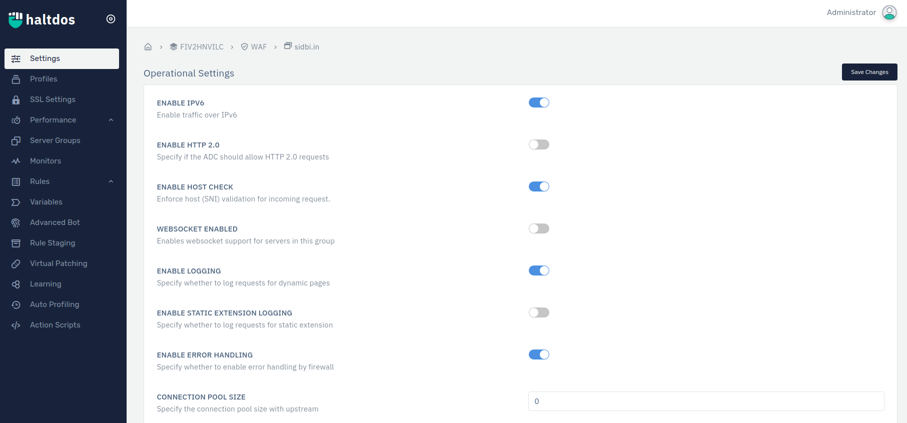Go to Server Groups in sidebar
The image size is (907, 423).
(55, 140)
